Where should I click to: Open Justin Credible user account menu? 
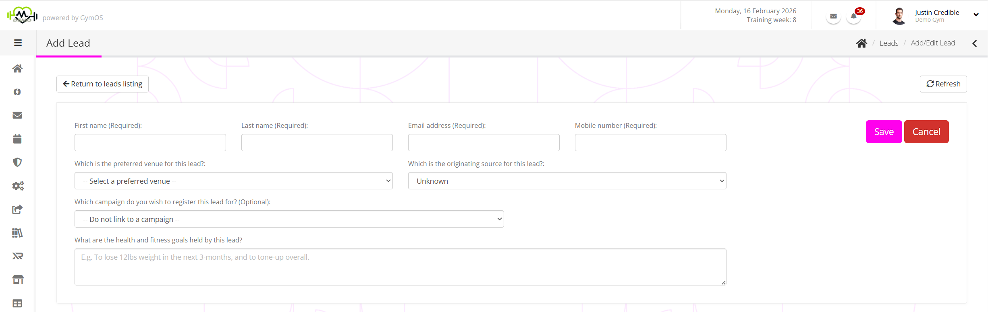click(936, 16)
